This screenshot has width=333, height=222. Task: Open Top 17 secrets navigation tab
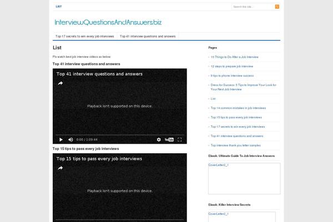(x=85, y=36)
